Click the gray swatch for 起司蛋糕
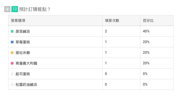This screenshot has width=192, height=102. coord(12,74)
